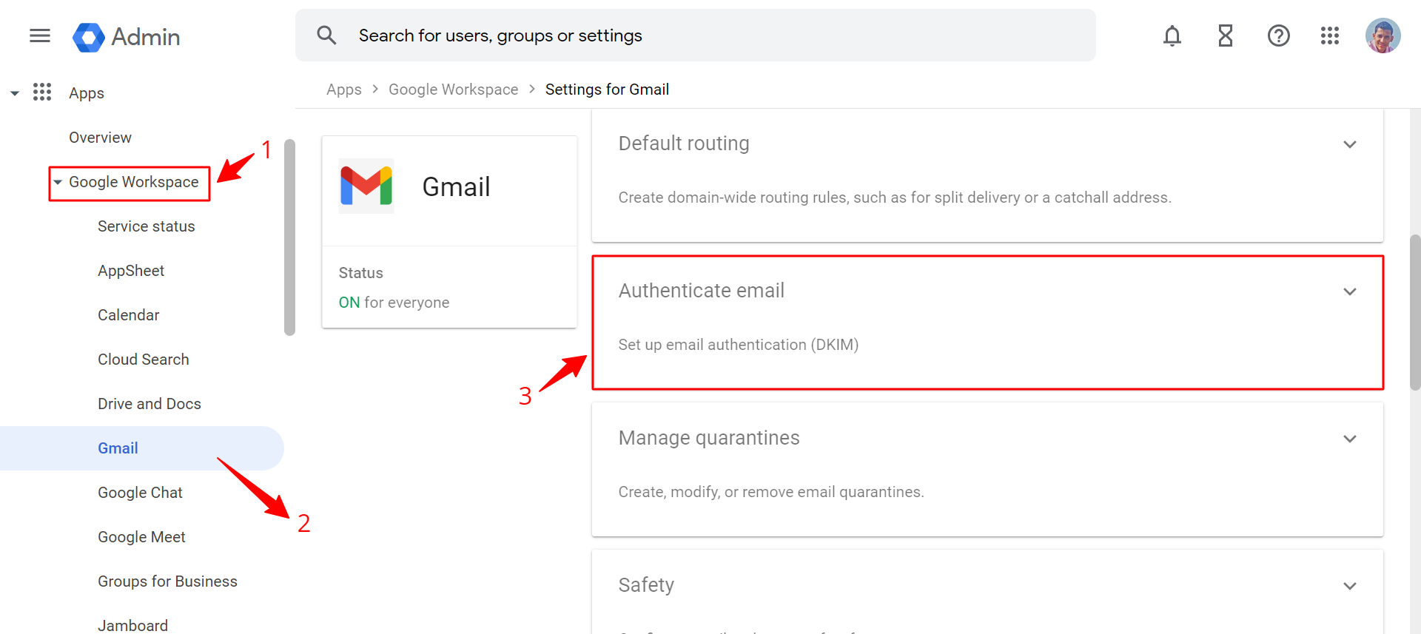The height and width of the screenshot is (634, 1421).
Task: Expand the Default routing chevron
Action: [1349, 144]
